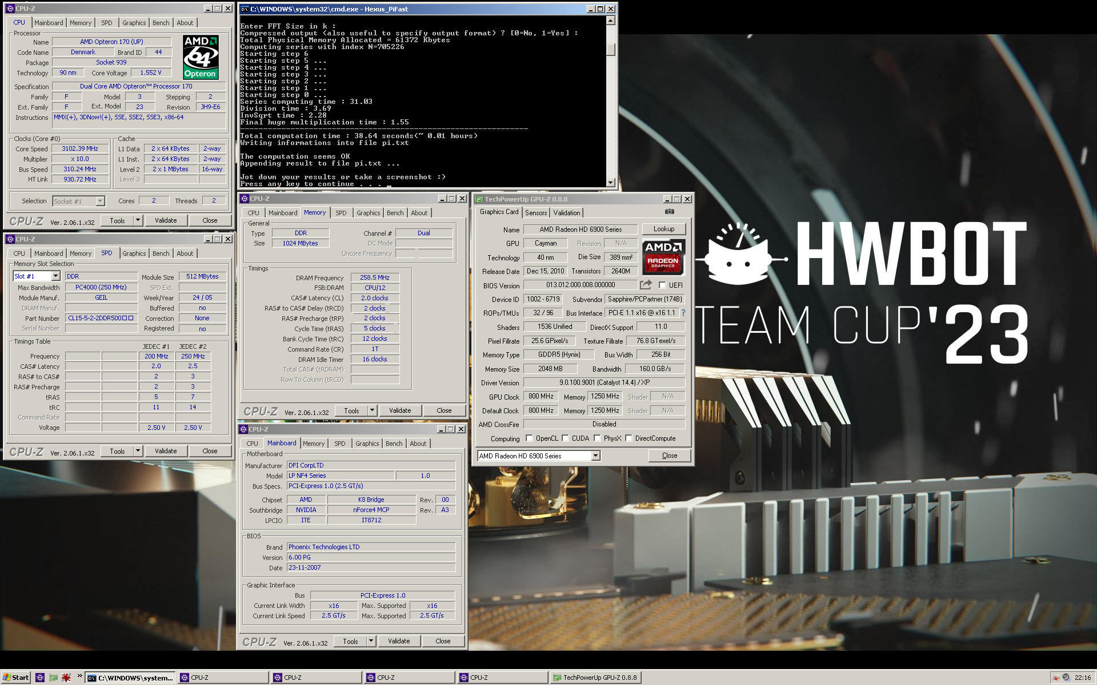Click the quick launch overflow chevron
The height and width of the screenshot is (685, 1097).
pyautogui.click(x=79, y=676)
